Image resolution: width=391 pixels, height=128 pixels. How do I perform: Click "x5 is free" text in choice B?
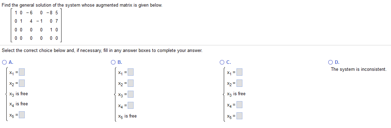coord(127,116)
